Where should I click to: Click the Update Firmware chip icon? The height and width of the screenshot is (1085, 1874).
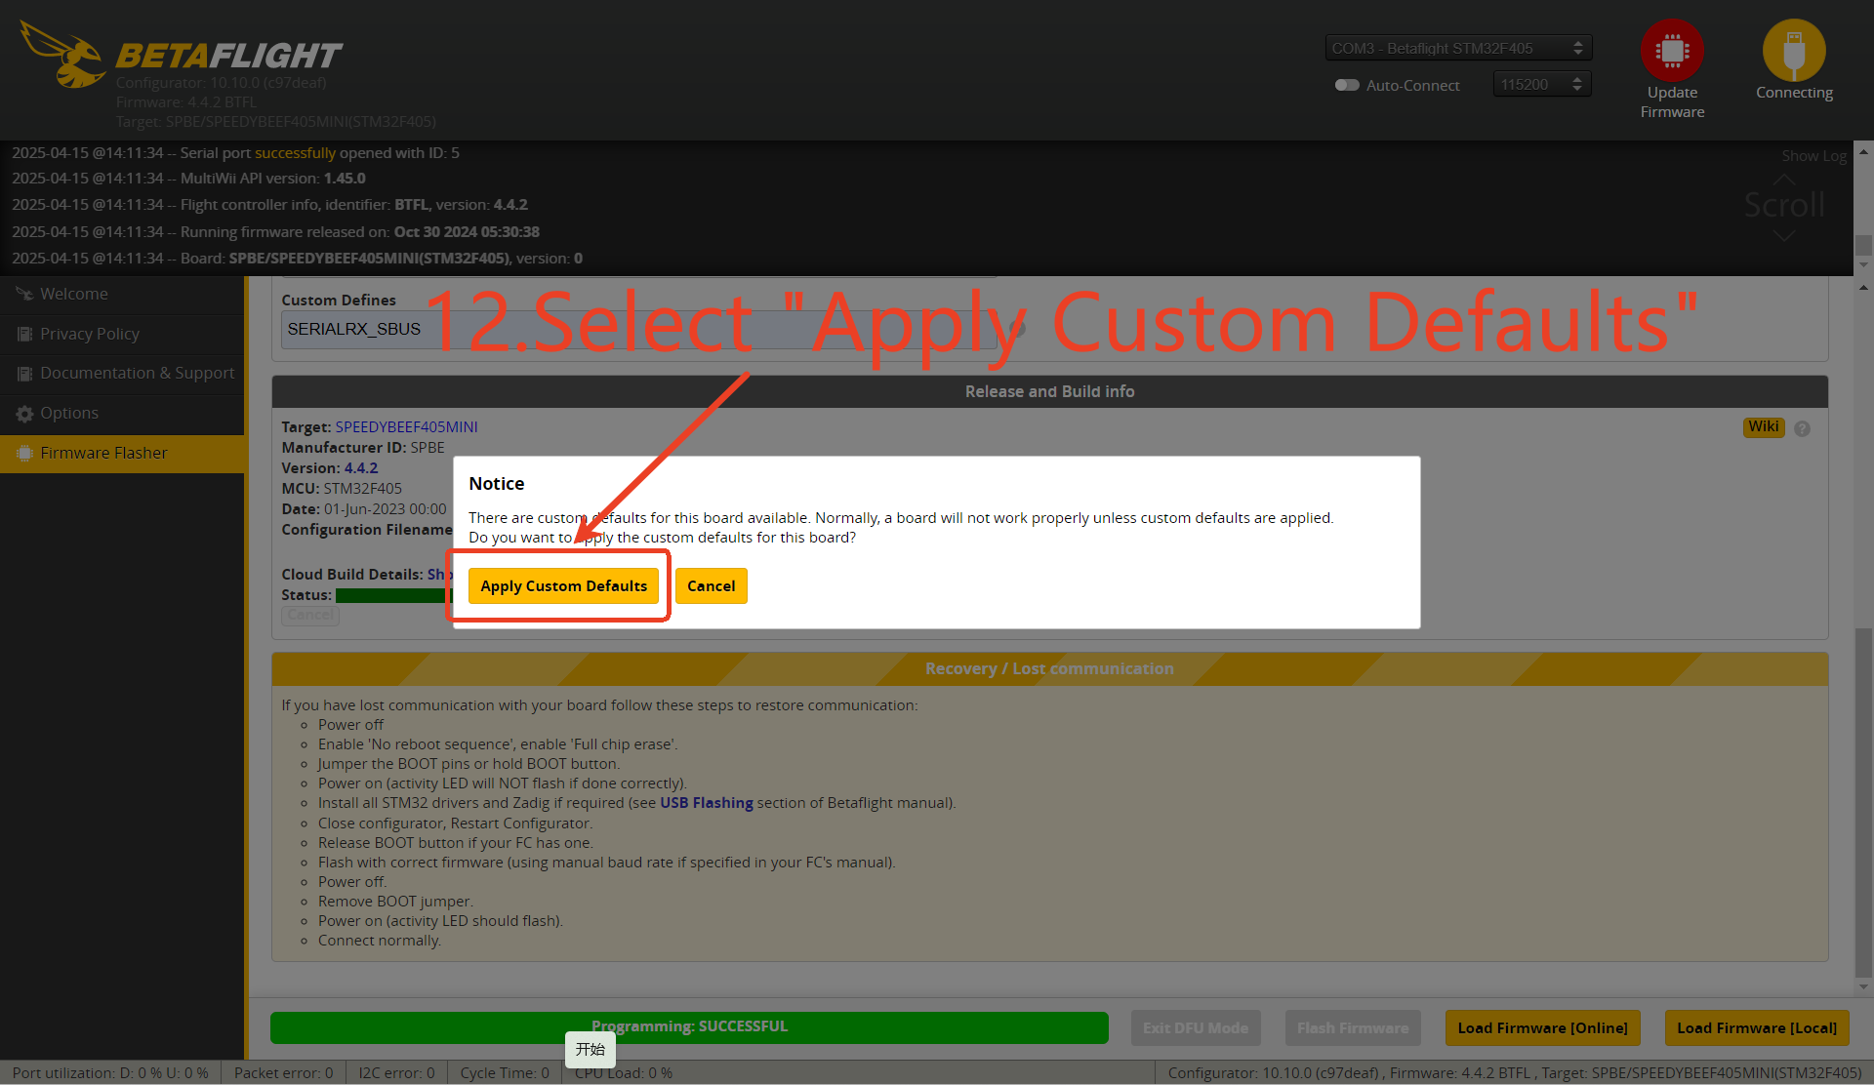click(x=1672, y=50)
